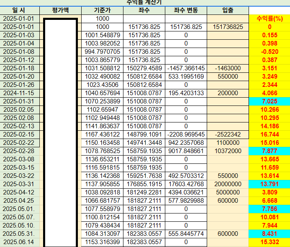The image size is (290, 247).
Task: Click the date cell 2025.05.31.
Action: (x=19, y=234)
